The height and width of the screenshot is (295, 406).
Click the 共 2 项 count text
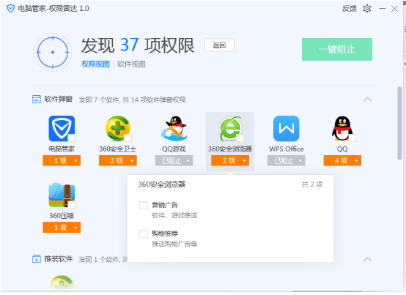(x=312, y=184)
